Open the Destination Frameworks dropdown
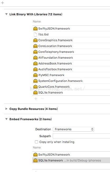Screen dimensions: 110x172 74,129
